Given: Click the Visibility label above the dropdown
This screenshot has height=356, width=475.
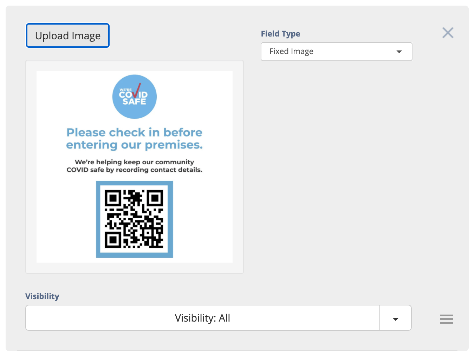Looking at the screenshot, I should [x=42, y=296].
